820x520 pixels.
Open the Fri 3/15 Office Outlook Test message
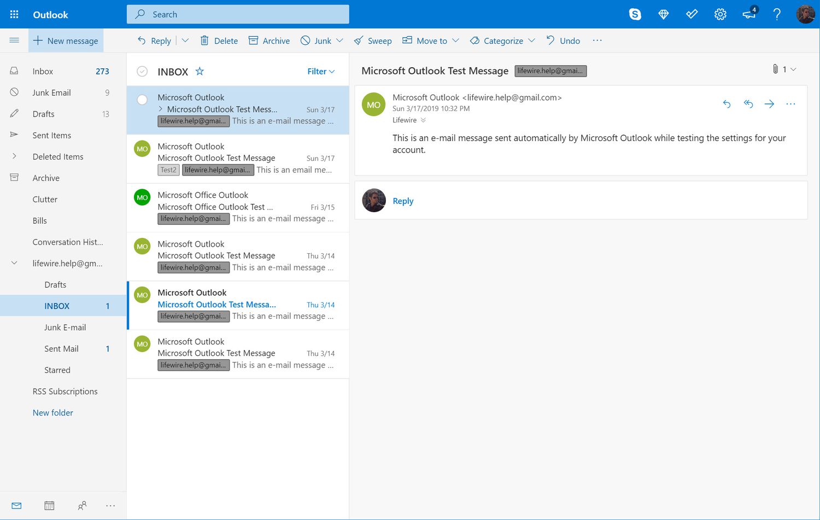pyautogui.click(x=238, y=208)
